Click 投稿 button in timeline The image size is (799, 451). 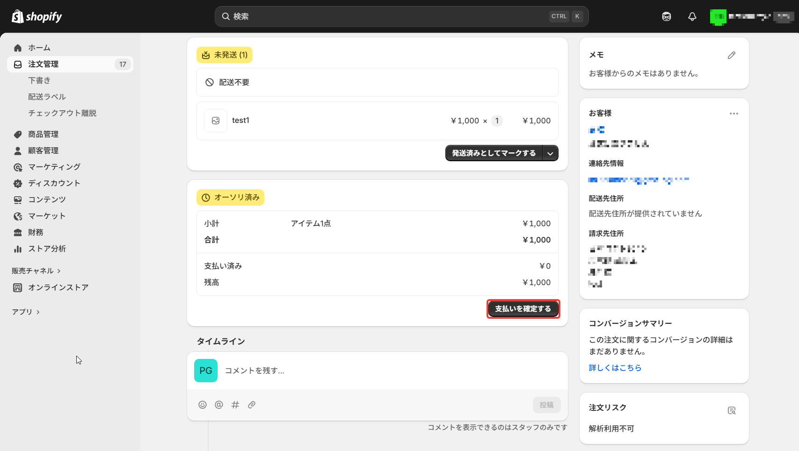[x=546, y=405]
